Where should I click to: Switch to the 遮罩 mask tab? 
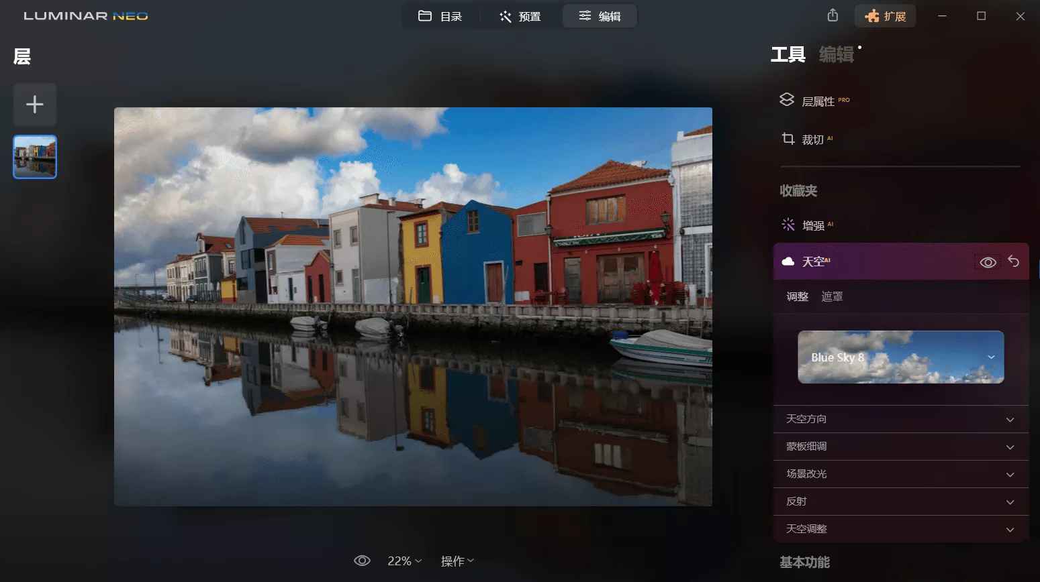831,296
